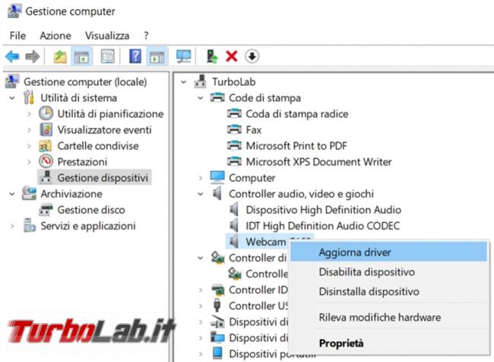Click the Archiviazione storage icon
This screenshot has width=494, height=362.
[29, 194]
